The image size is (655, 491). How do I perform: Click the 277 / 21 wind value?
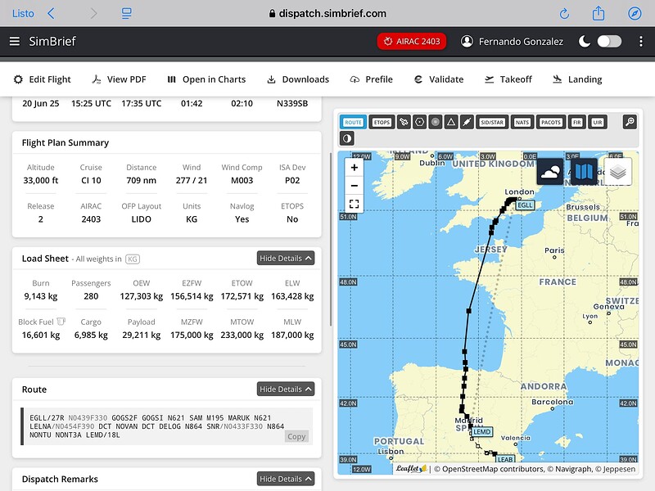(x=192, y=180)
